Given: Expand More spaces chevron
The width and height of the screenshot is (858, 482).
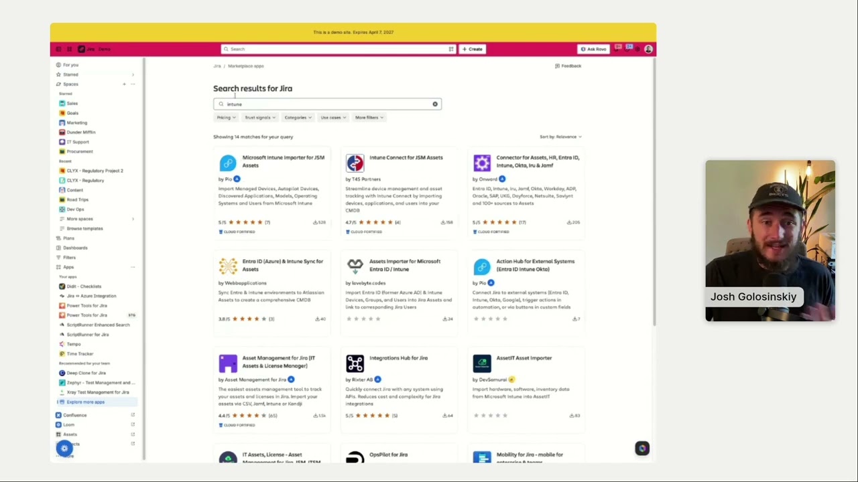Looking at the screenshot, I should click(133, 219).
